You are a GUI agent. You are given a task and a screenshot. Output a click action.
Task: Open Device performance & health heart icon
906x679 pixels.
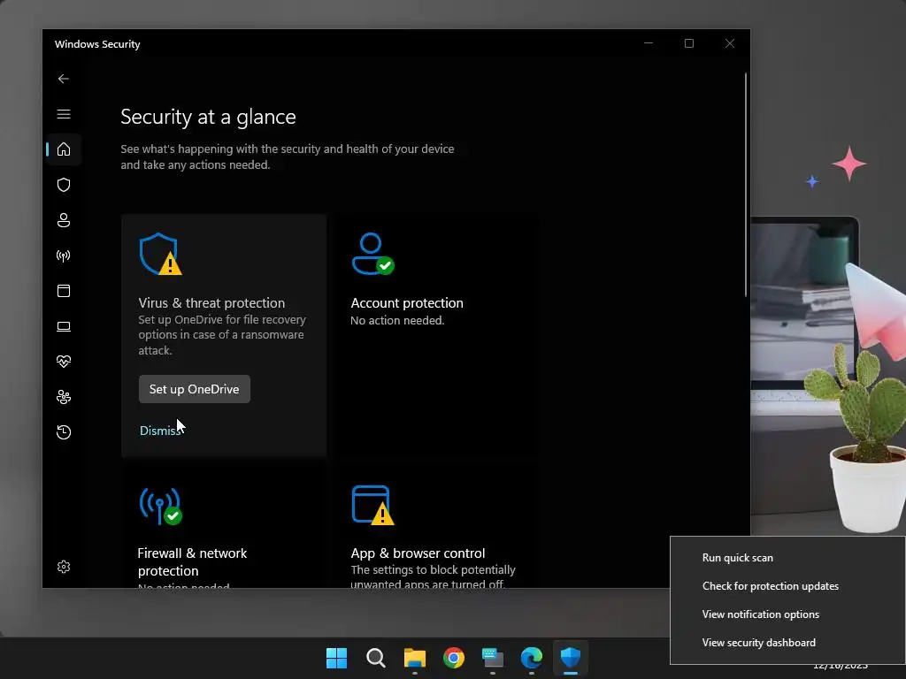click(x=64, y=362)
